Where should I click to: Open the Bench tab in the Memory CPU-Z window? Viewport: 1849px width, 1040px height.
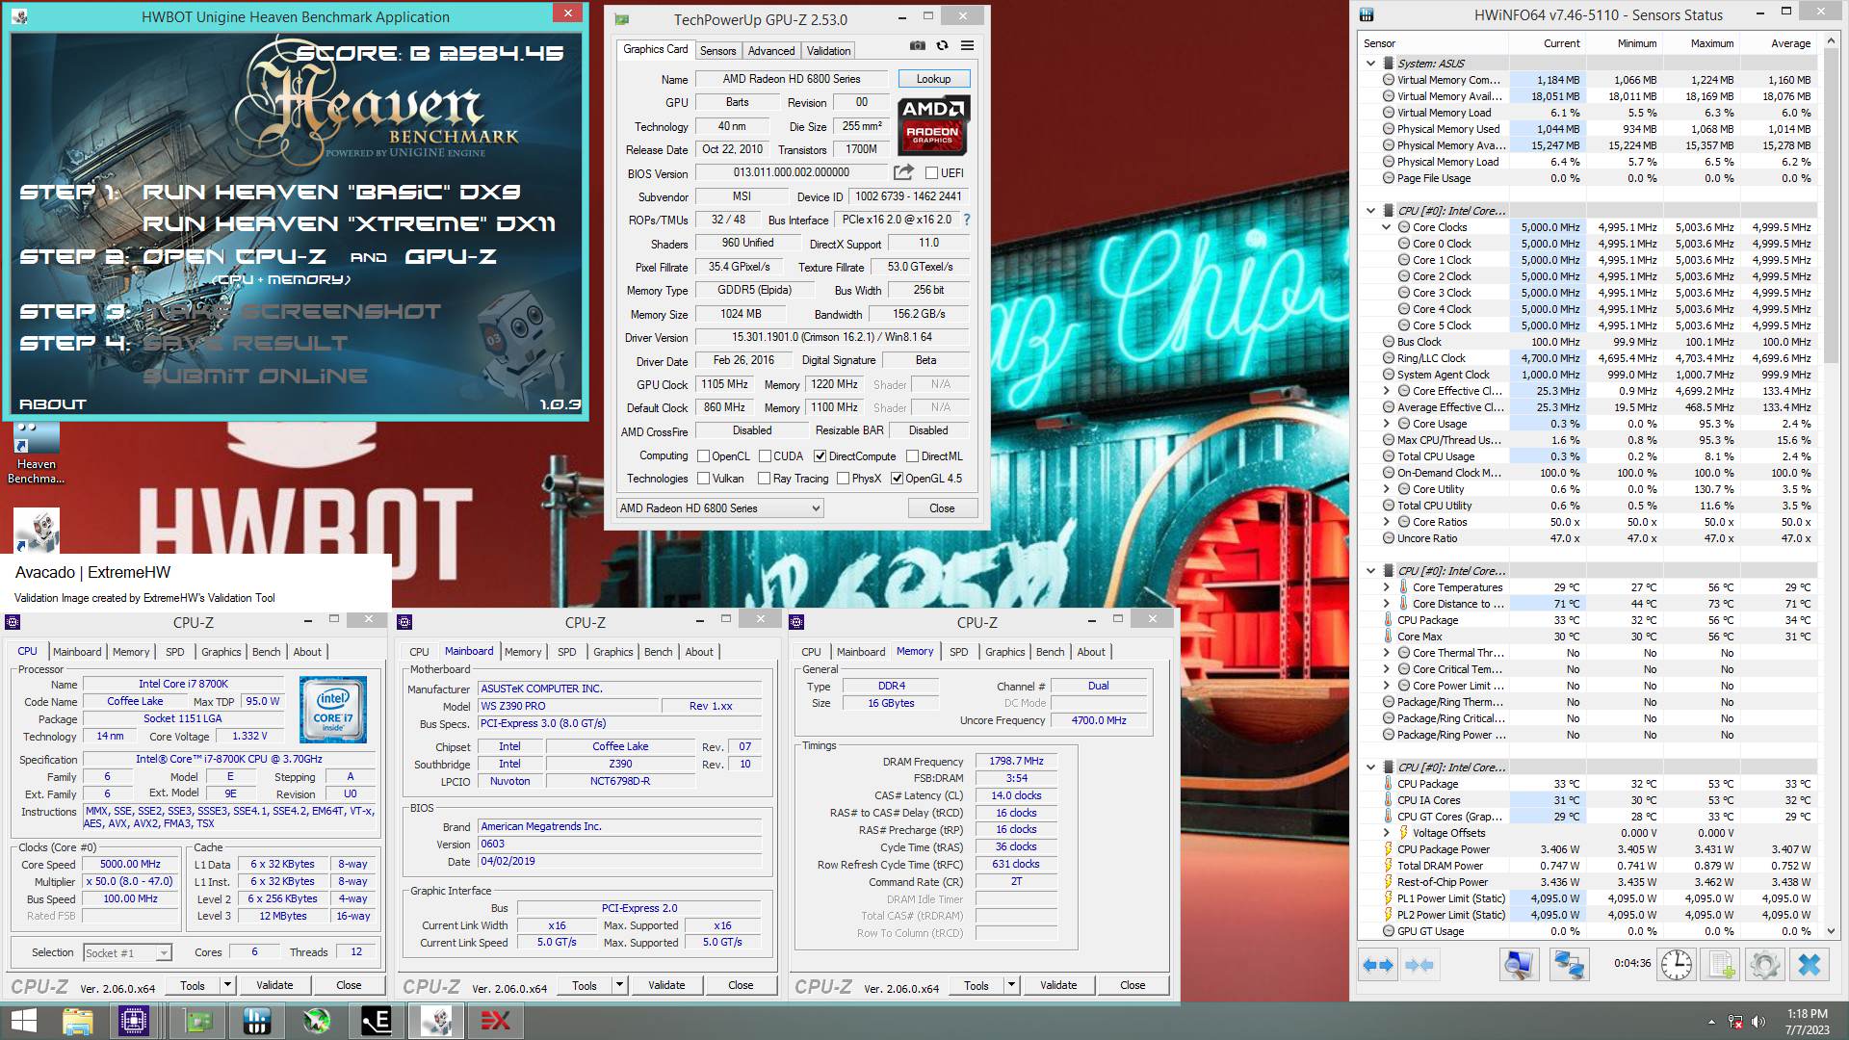(x=1050, y=652)
